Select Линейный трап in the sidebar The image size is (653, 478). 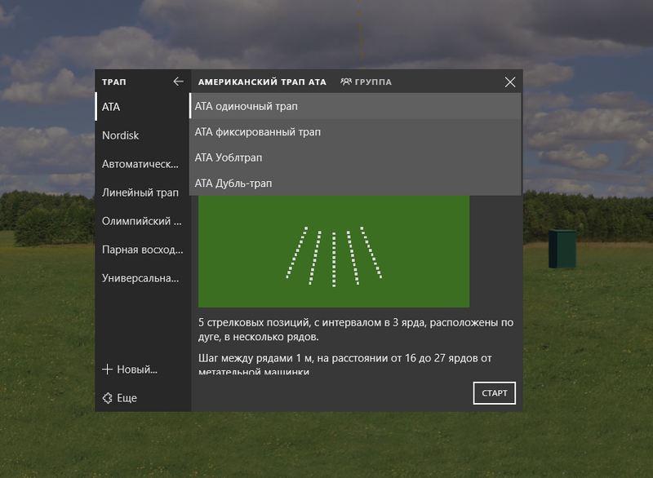[x=143, y=193]
